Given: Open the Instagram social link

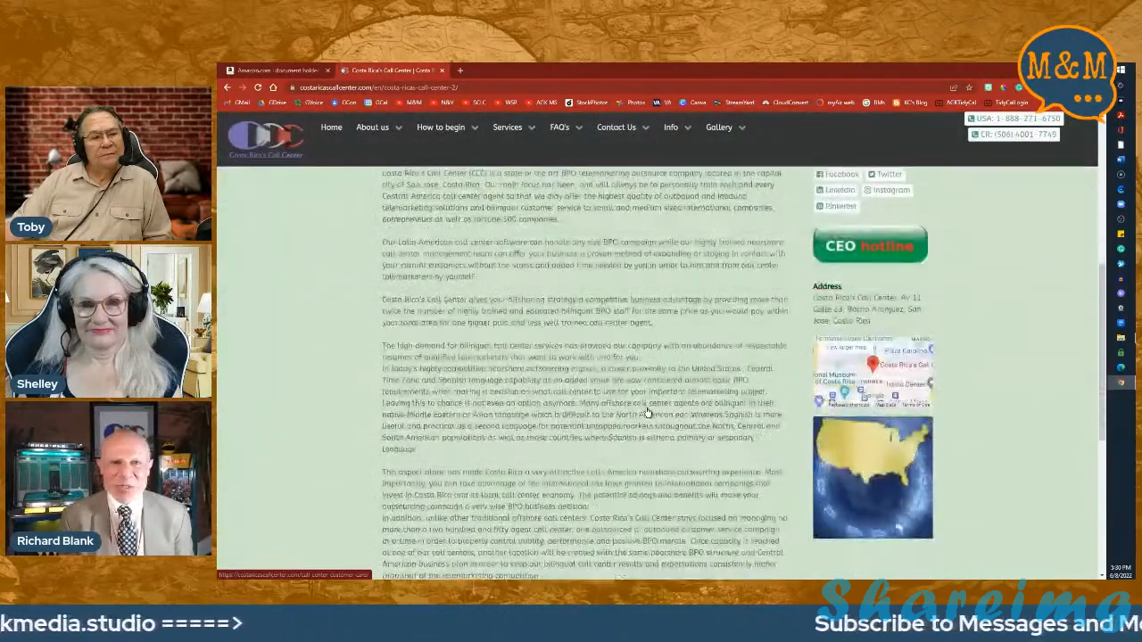Looking at the screenshot, I should tap(887, 190).
